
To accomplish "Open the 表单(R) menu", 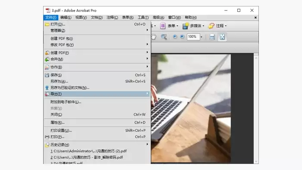I will coord(128,18).
